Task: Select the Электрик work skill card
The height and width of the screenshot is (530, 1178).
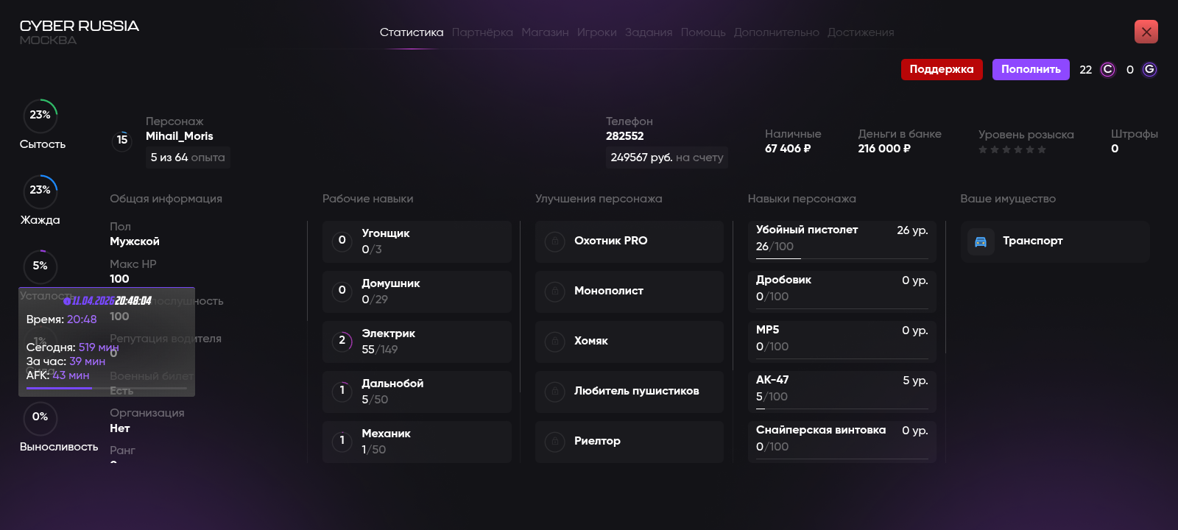Action: [x=417, y=342]
